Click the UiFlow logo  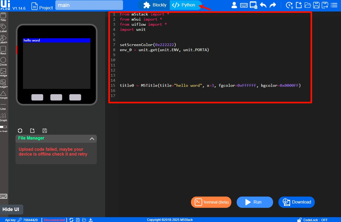(5, 5)
